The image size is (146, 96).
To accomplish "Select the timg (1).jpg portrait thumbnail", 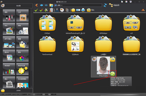I will click(x=103, y=65).
